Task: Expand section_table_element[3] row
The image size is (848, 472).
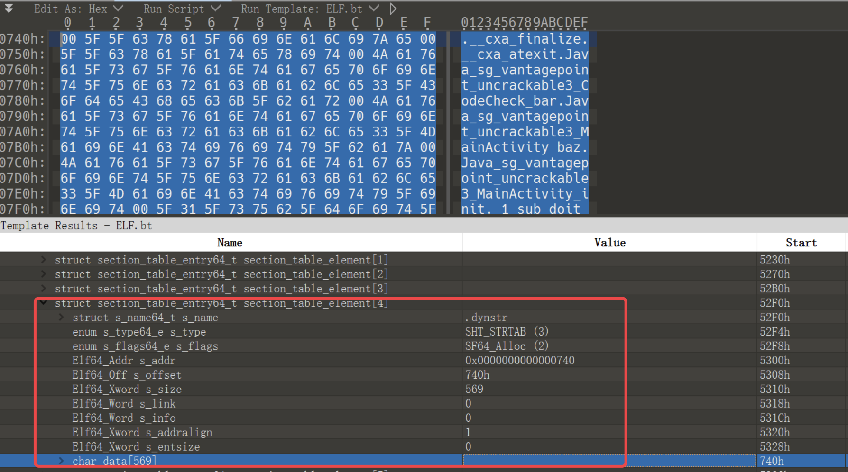Action: [x=43, y=288]
